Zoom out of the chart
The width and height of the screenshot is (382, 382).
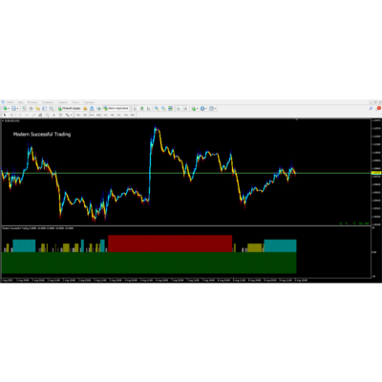point(163,108)
